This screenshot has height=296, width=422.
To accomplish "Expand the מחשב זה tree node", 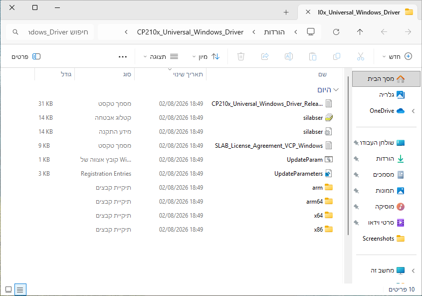I will 413,271.
